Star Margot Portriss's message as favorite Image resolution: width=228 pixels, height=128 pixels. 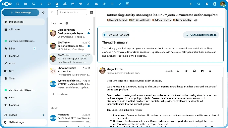(x=186, y=71)
